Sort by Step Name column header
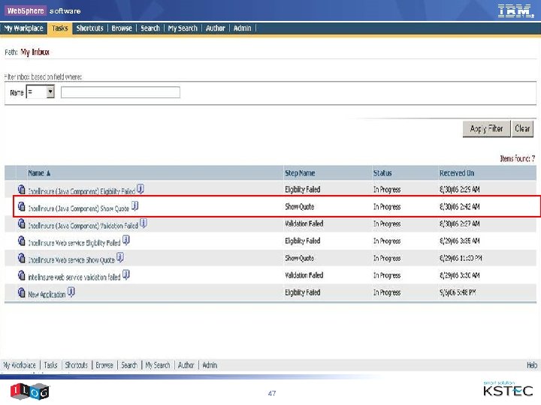The width and height of the screenshot is (541, 405). [x=300, y=173]
